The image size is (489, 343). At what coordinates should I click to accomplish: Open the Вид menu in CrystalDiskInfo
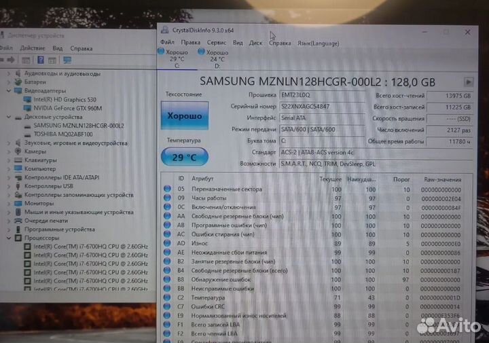click(x=238, y=42)
